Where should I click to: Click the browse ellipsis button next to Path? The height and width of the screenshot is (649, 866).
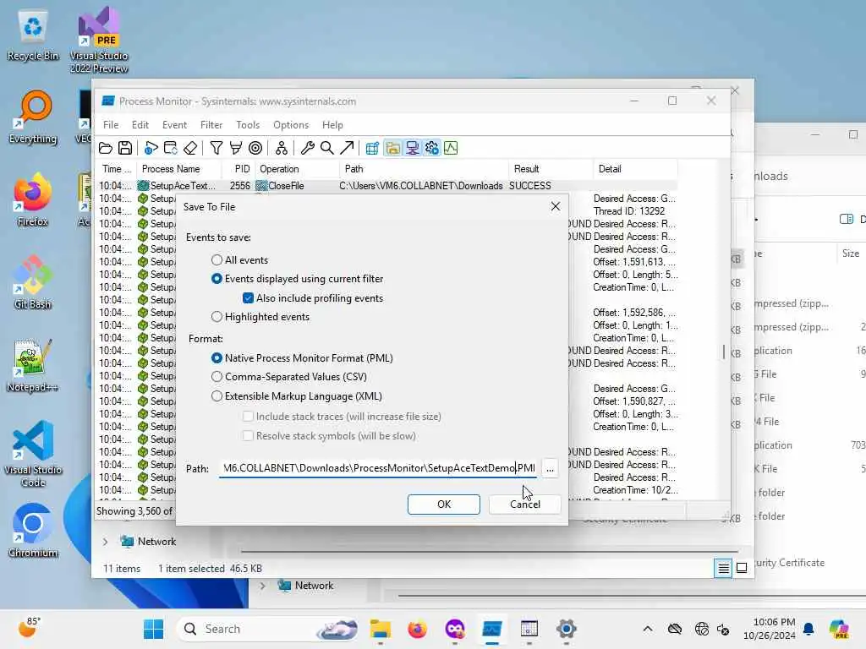[x=550, y=468]
